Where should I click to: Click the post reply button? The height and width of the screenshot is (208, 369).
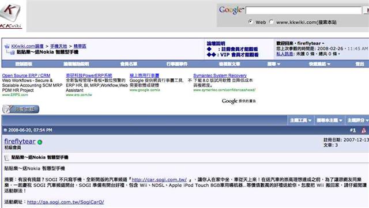(x=21, y=109)
